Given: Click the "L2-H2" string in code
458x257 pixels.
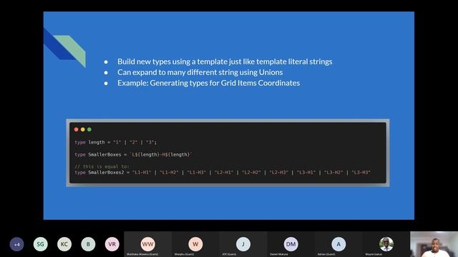Looking at the screenshot, I should (x=251, y=173).
